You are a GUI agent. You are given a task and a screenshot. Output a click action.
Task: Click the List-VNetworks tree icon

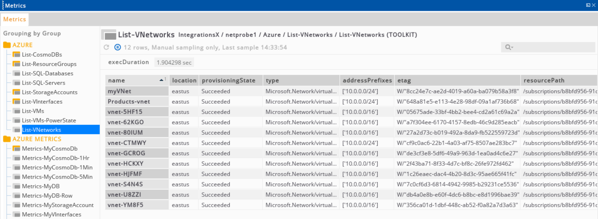tap(16, 130)
